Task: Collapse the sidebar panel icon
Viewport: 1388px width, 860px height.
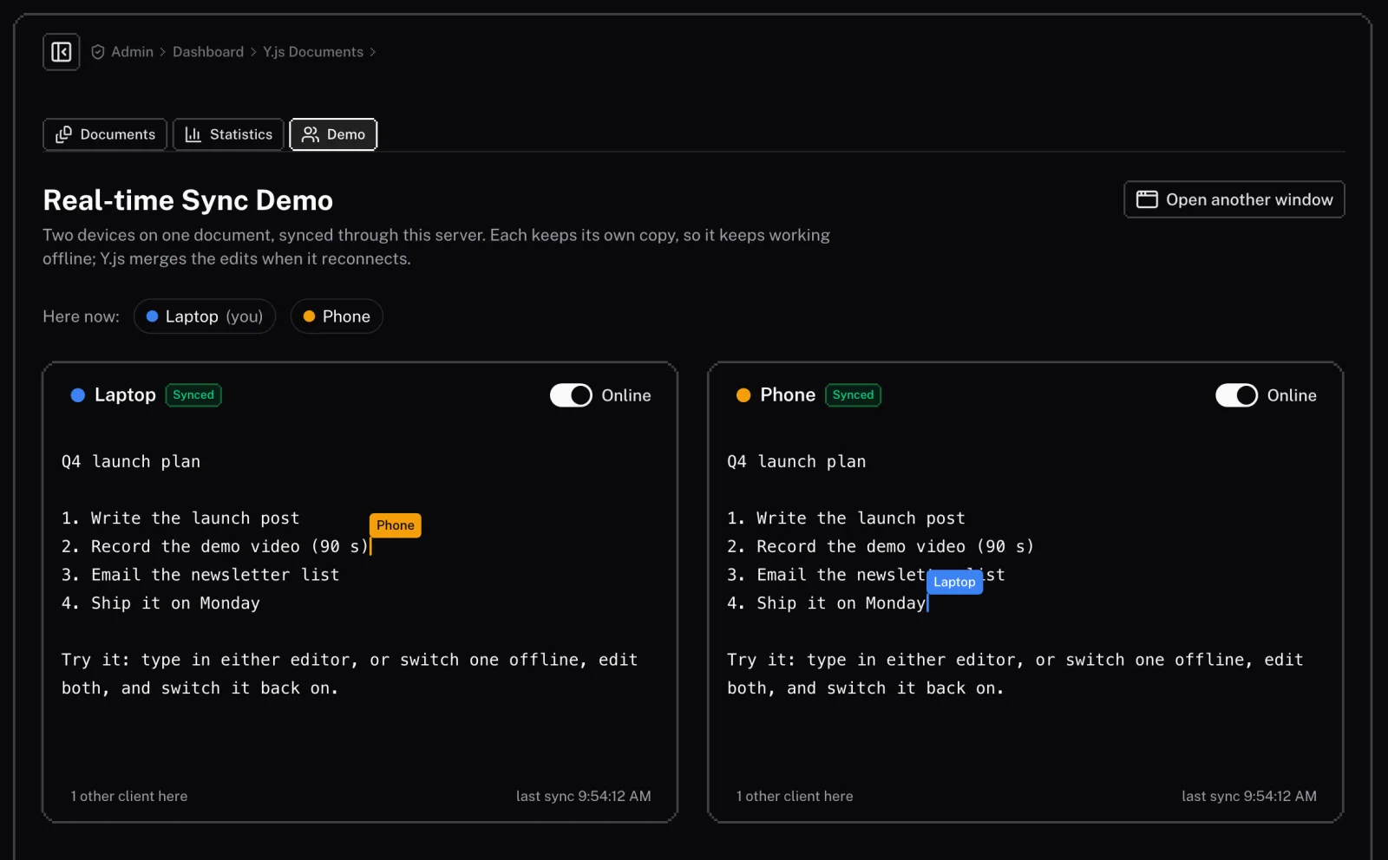Action: pyautogui.click(x=61, y=52)
